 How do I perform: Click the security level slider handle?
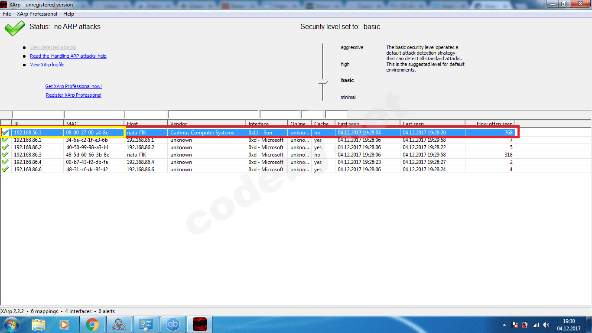point(323,81)
